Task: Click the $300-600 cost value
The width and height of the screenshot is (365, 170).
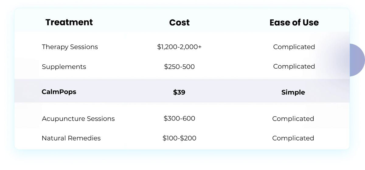Action: [x=179, y=118]
